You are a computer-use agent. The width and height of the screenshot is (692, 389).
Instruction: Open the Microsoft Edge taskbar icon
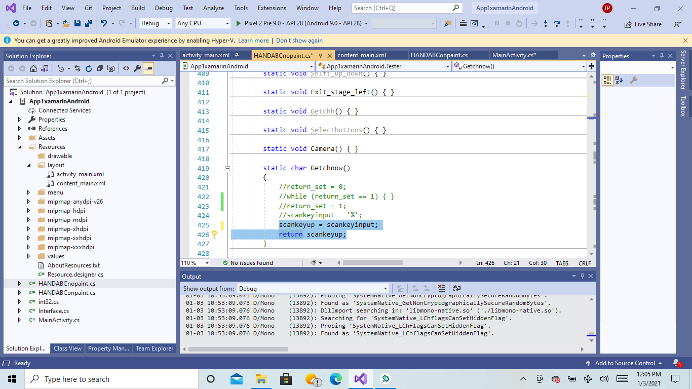point(336,379)
